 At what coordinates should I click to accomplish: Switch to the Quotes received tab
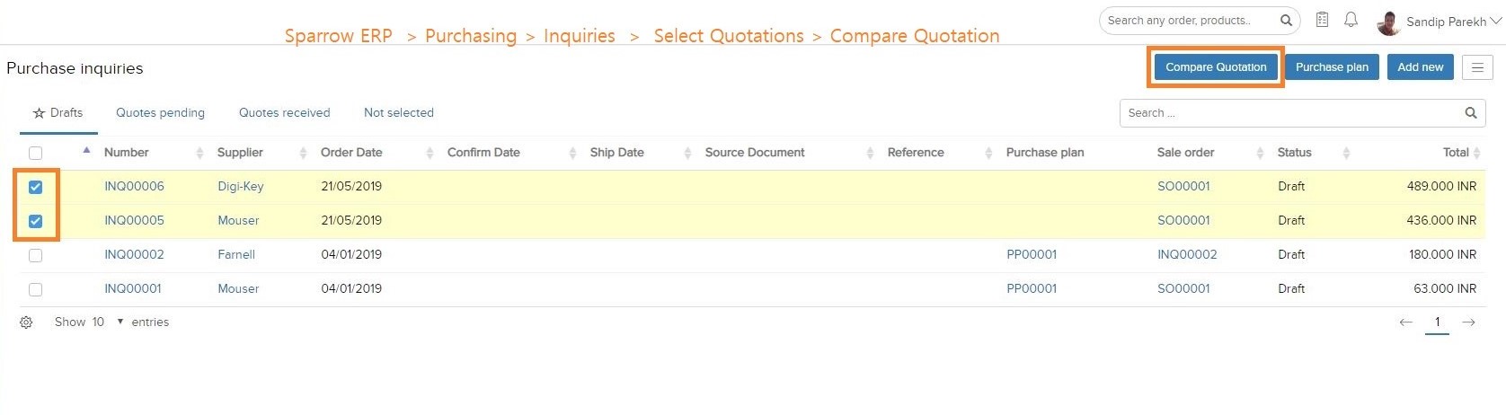[284, 113]
